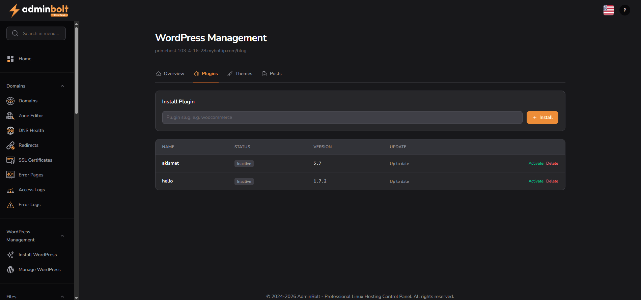Click the Home dashboard icon
This screenshot has height=300, width=641.
pos(10,59)
